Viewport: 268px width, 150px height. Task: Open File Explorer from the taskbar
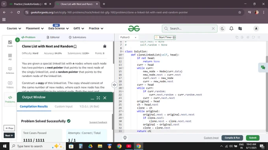[100, 146]
